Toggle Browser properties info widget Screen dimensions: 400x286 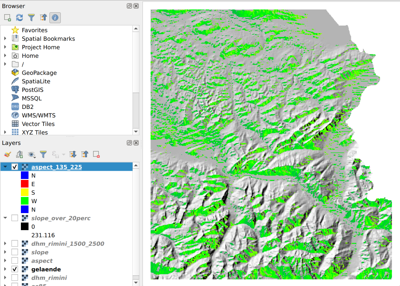55,18
